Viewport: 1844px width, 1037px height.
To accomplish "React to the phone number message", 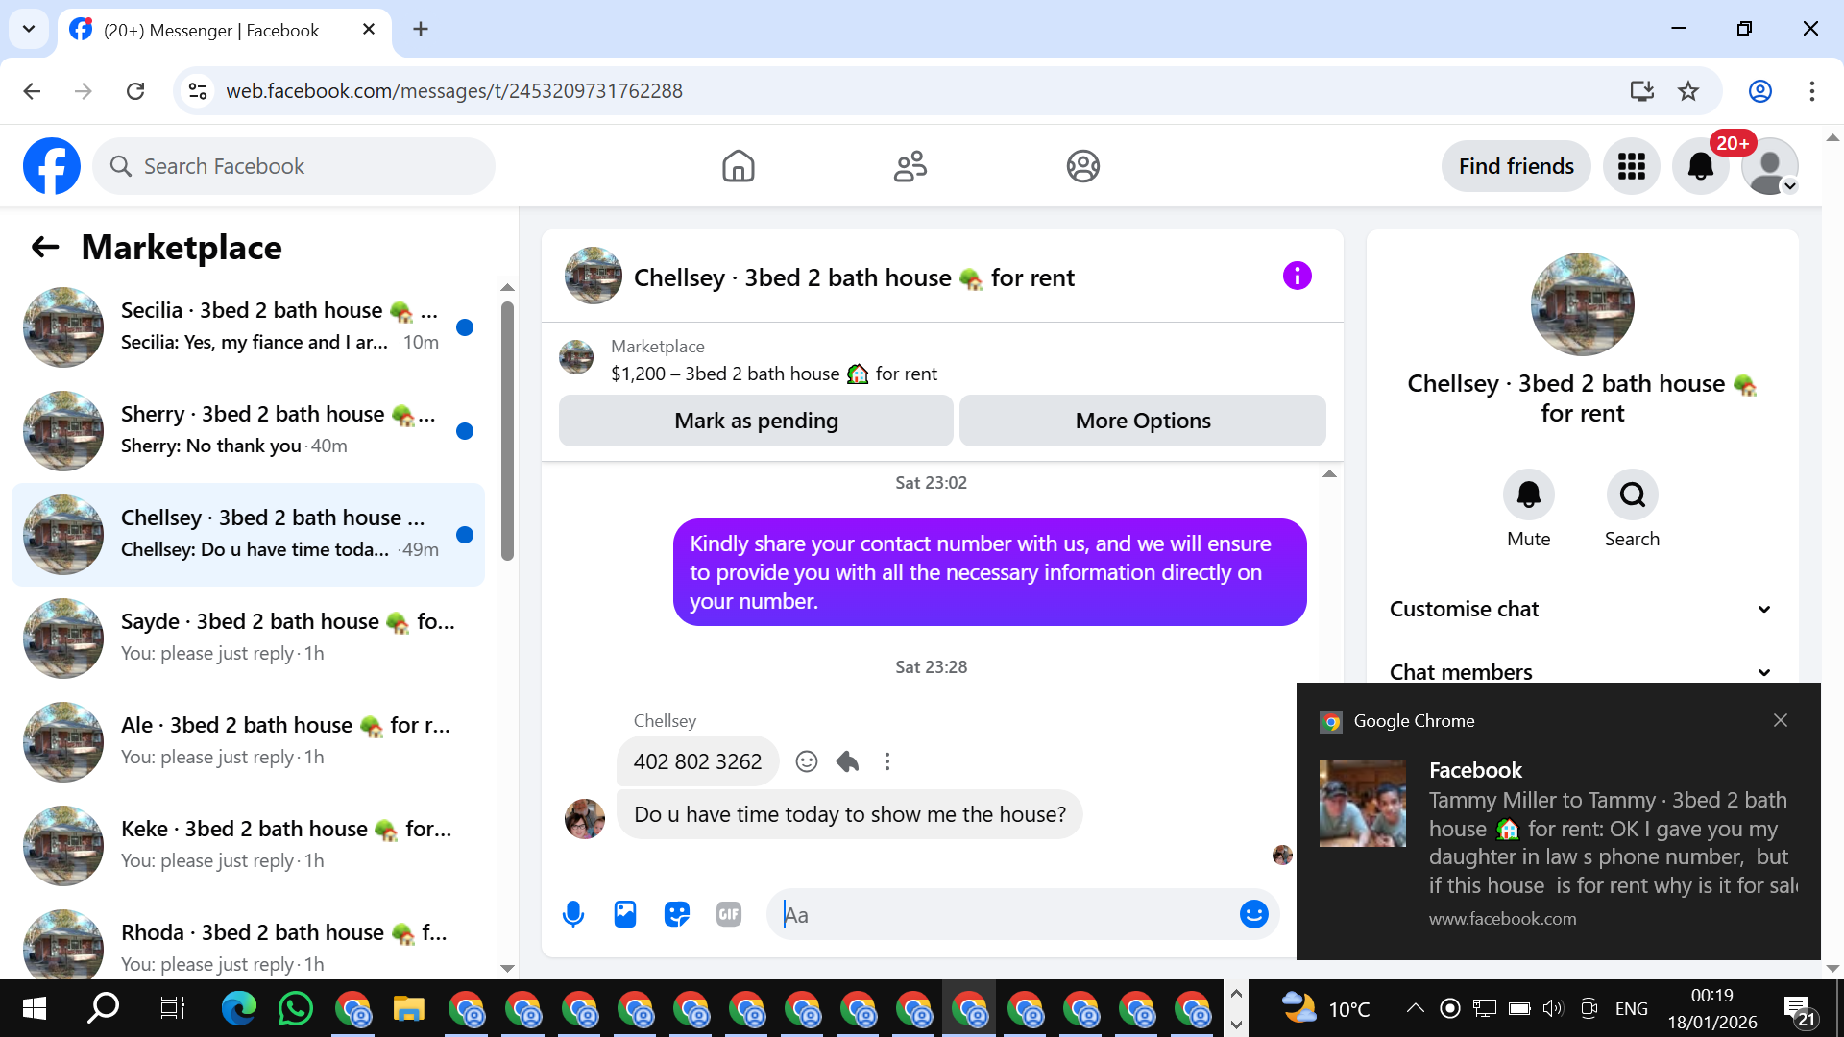I will (807, 761).
